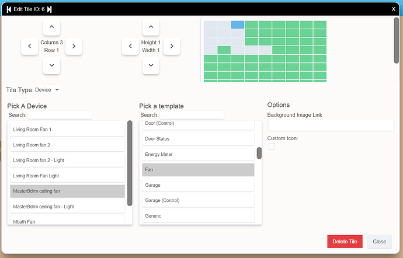Screen dimensions: 403x258
Task: Click the lone green tile in the grid's fourth row
Action: tap(224, 50)
